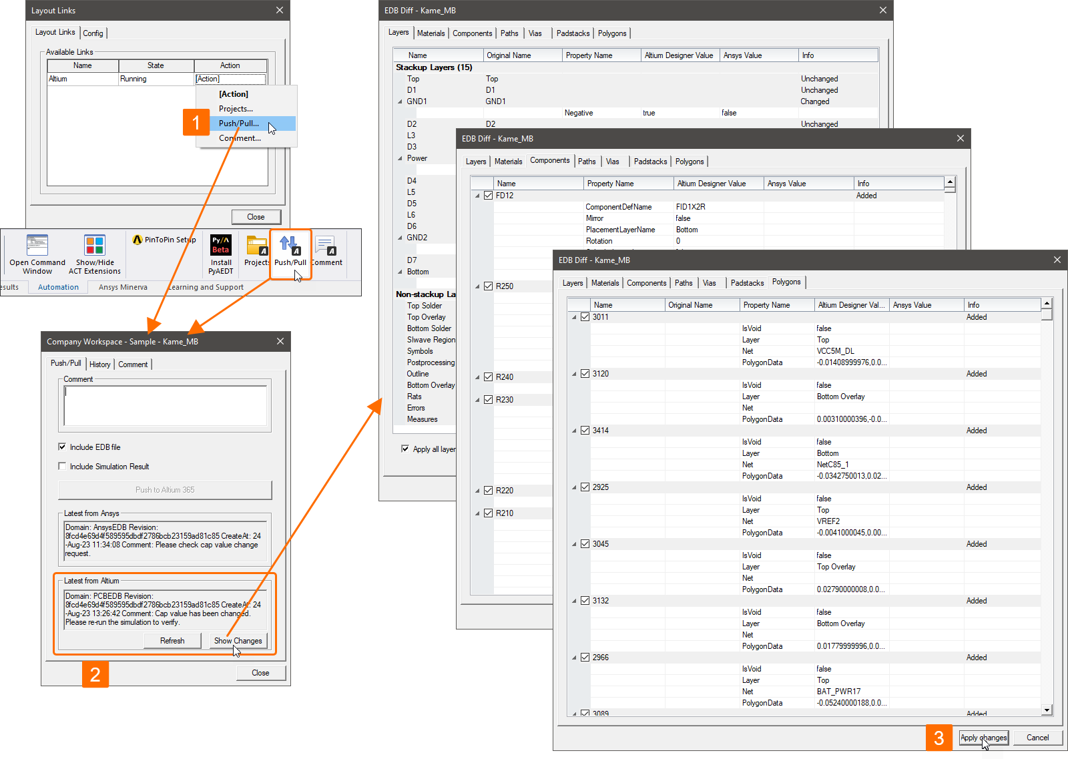Click the Show Changes button
Screen dimensions: 1068x759
[238, 641]
